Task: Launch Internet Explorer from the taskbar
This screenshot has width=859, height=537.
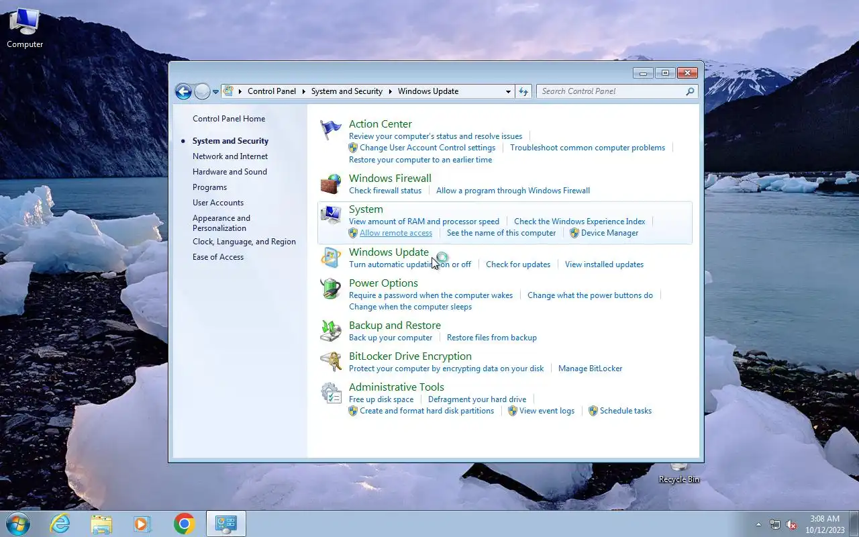Action: pyautogui.click(x=60, y=524)
